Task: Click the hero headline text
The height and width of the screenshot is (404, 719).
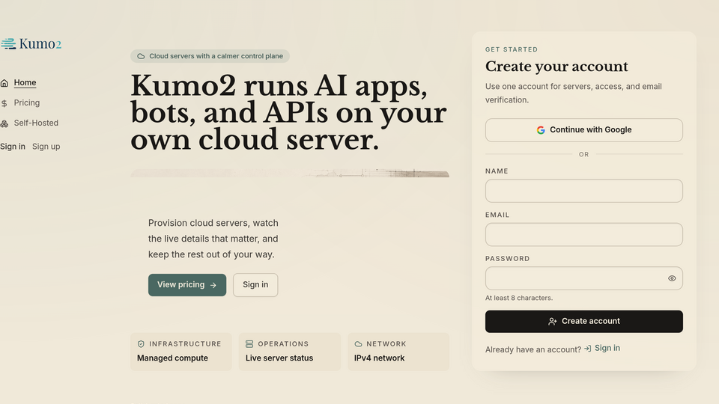Action: [289, 113]
